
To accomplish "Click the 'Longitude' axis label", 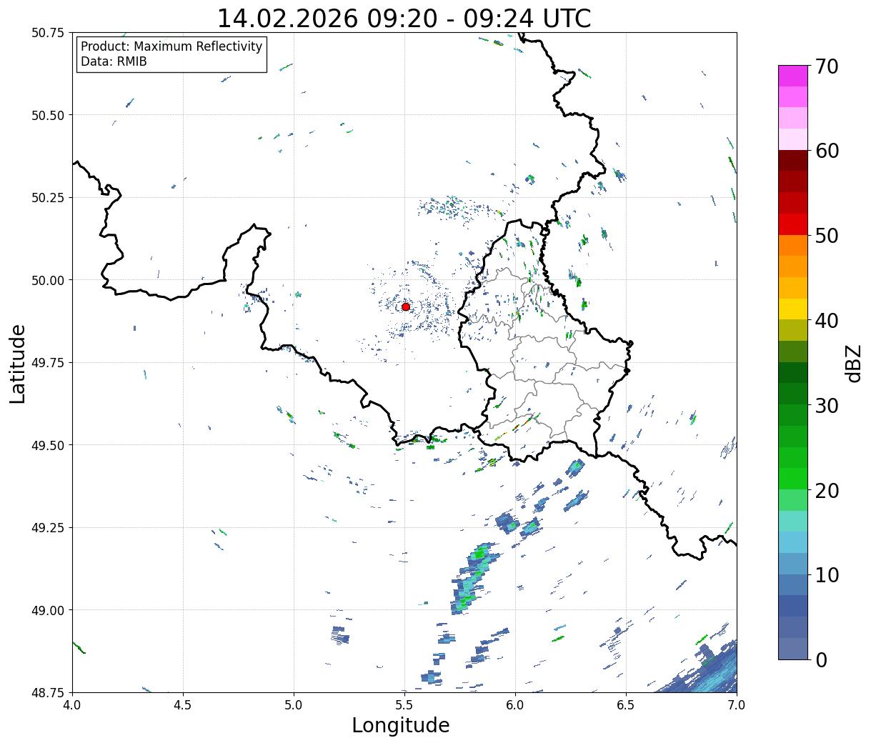I will (401, 725).
